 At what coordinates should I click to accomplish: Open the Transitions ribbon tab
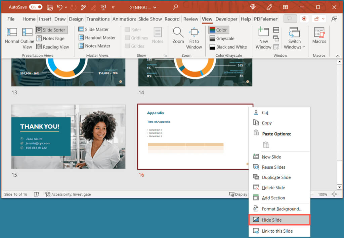tap(98, 19)
